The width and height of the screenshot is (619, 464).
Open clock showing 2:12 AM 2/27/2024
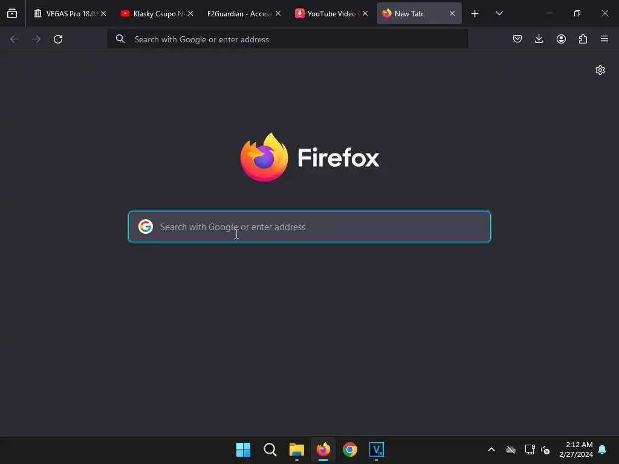[576, 449]
